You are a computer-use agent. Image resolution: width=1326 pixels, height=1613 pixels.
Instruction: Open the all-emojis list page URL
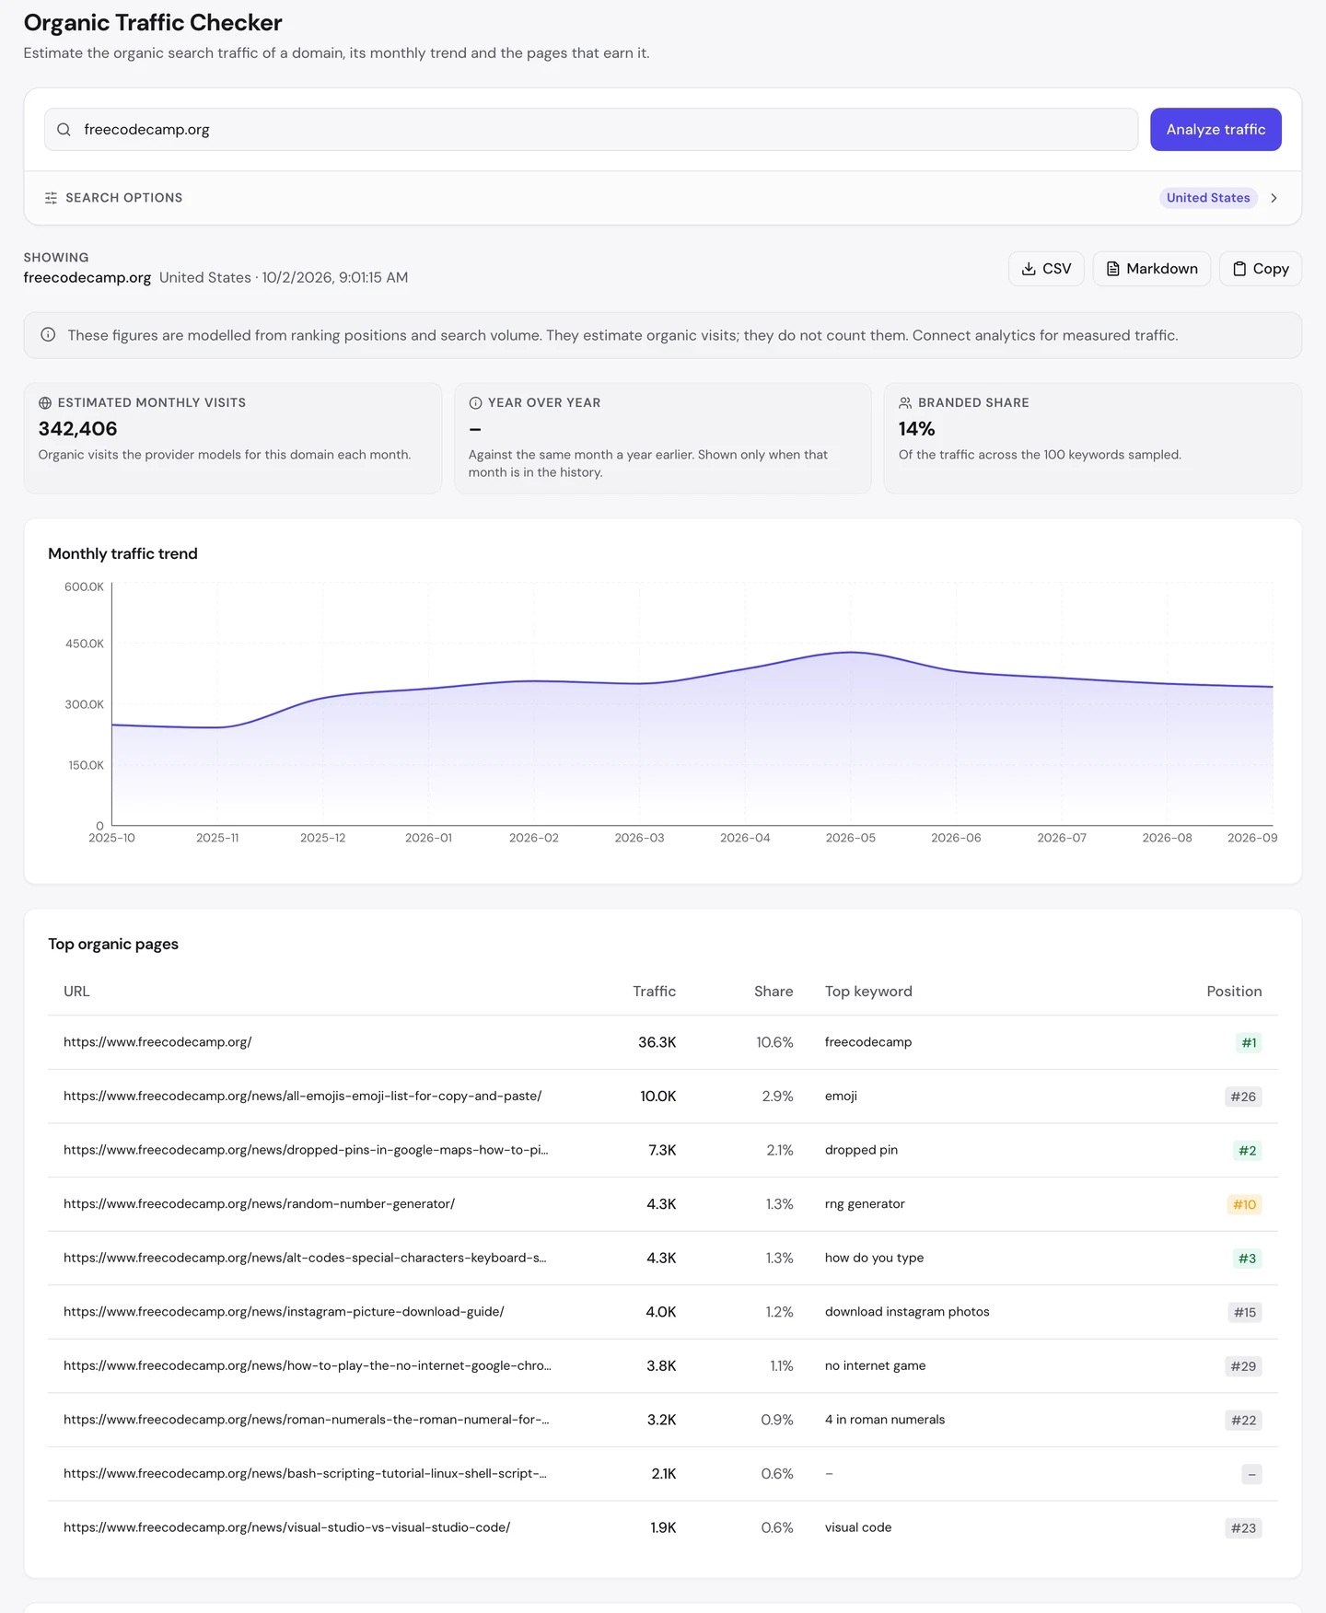(x=302, y=1097)
